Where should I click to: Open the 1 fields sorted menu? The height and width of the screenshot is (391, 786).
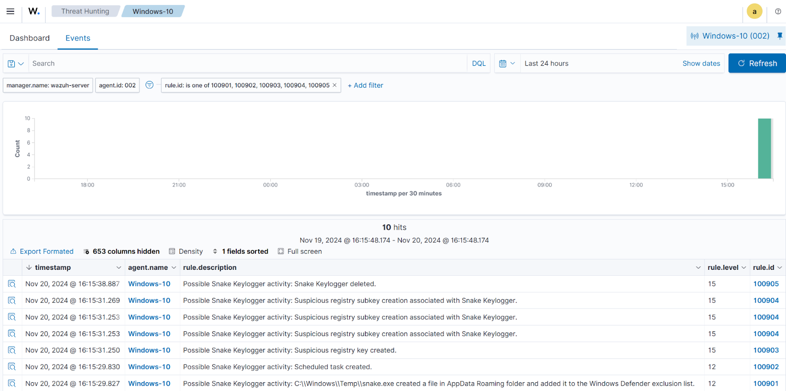(240, 251)
